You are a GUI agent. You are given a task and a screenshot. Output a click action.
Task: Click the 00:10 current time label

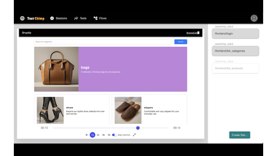pyautogui.click(x=44, y=128)
